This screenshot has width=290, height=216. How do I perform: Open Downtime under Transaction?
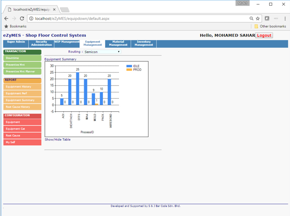pos(22,58)
